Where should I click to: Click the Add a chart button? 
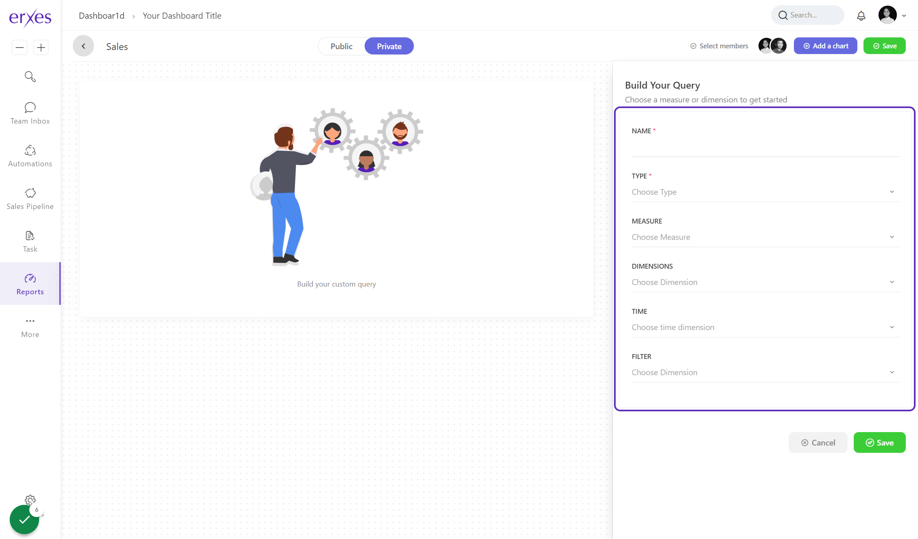(x=825, y=46)
